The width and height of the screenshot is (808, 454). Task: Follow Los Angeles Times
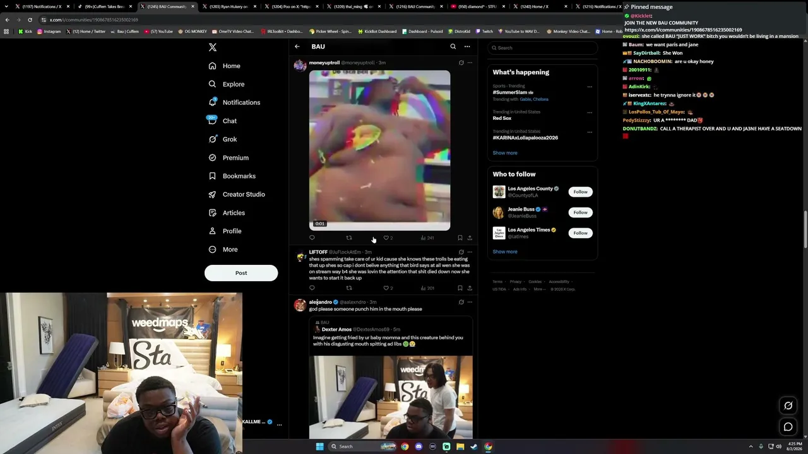click(580, 233)
